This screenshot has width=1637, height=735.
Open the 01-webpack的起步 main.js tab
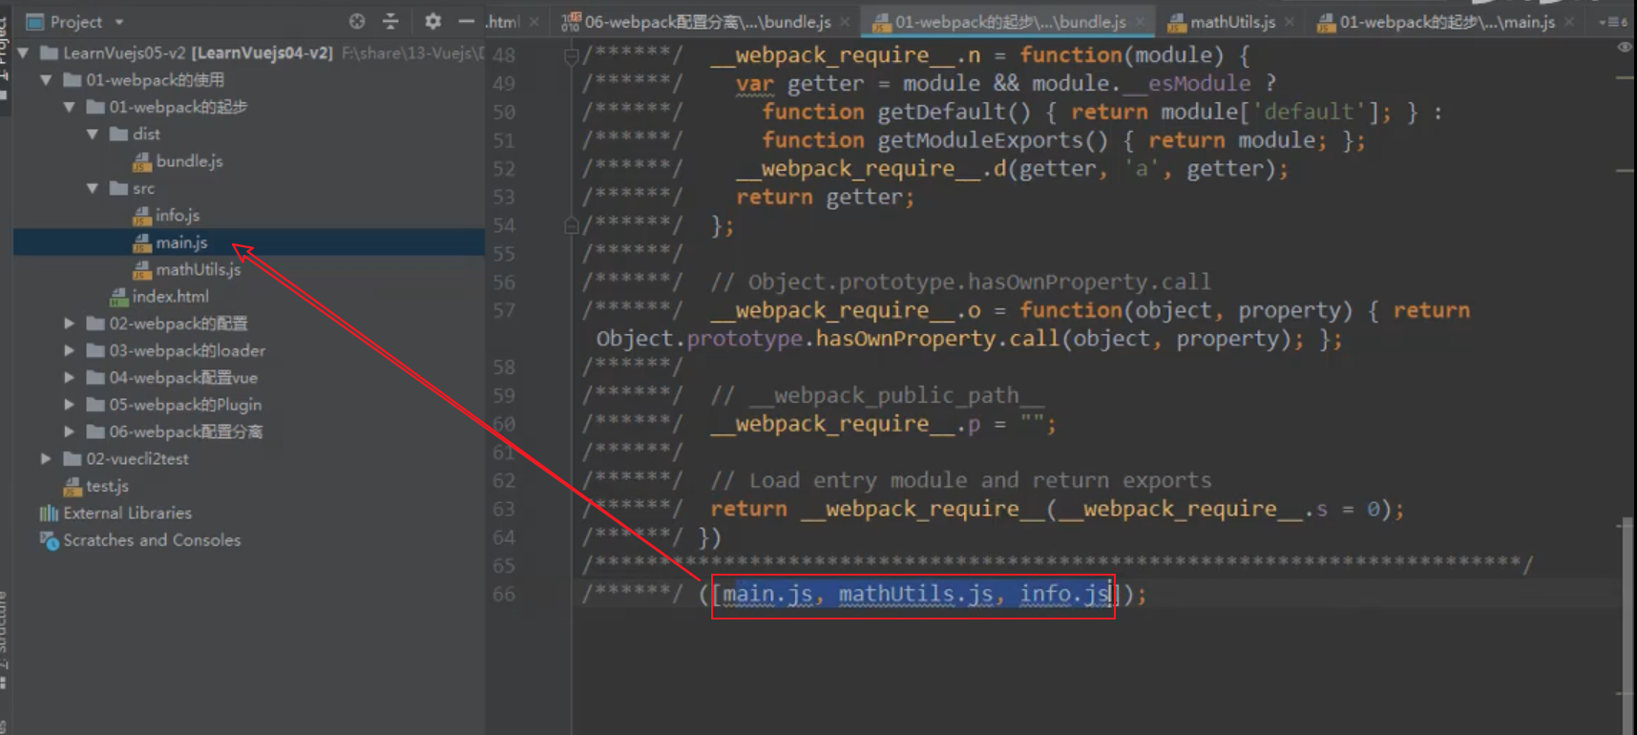click(x=1447, y=21)
